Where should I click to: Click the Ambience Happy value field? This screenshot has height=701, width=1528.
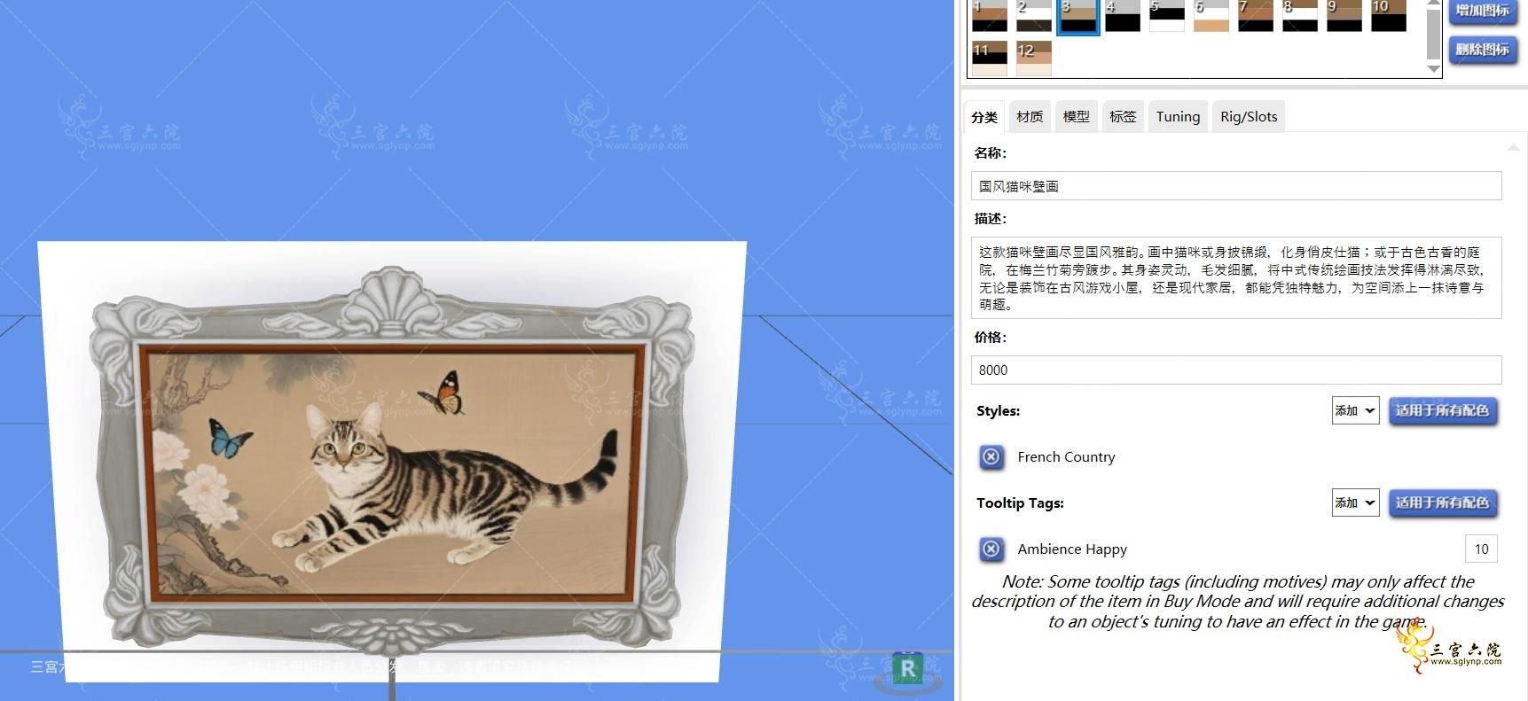coord(1481,549)
